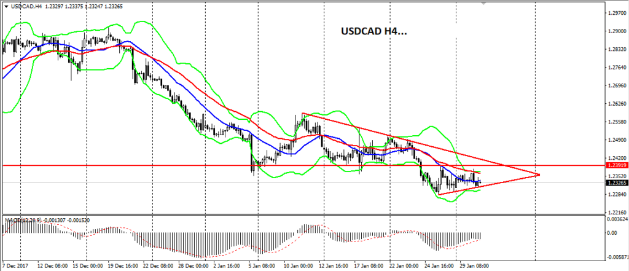Click the 1.25580 price scale label

pyautogui.click(x=615, y=122)
